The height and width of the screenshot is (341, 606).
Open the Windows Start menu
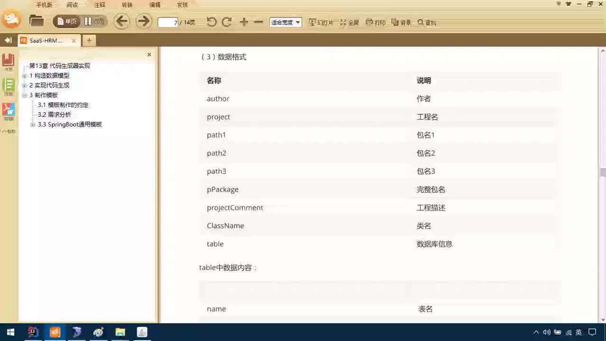(10, 332)
